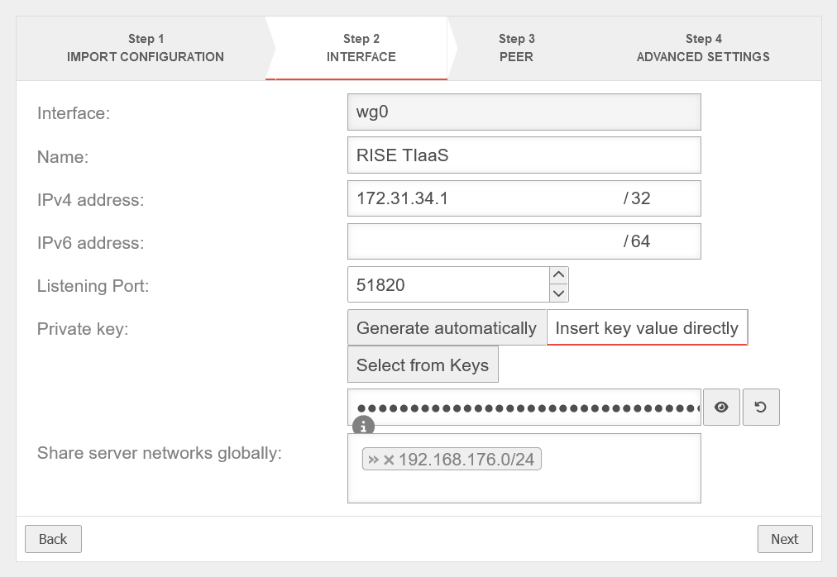This screenshot has height=577, width=837.
Task: Click the reset arrow beside private key
Action: (x=761, y=408)
